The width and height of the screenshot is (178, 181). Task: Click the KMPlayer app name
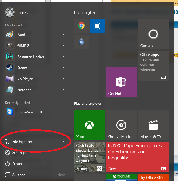pyautogui.click(x=25, y=79)
